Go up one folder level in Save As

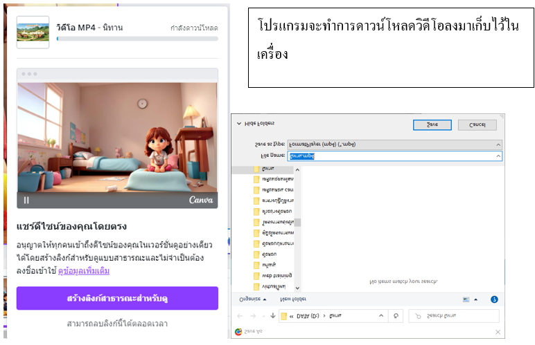(272, 316)
